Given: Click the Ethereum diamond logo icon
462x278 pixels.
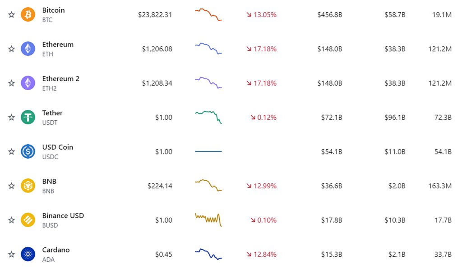Looking at the screenshot, I should click(28, 49).
